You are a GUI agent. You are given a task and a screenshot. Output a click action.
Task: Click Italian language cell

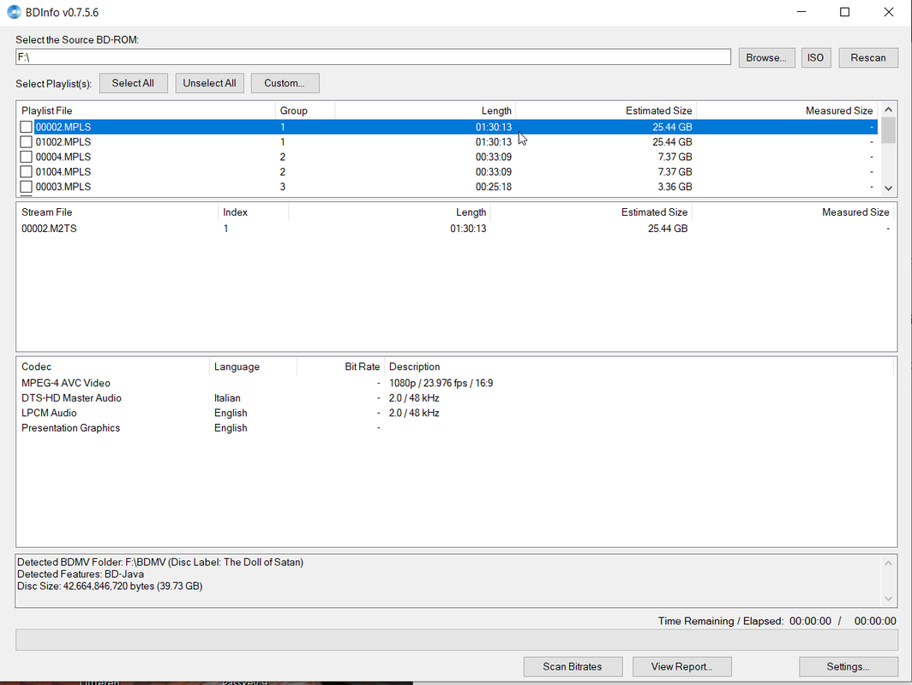(227, 398)
